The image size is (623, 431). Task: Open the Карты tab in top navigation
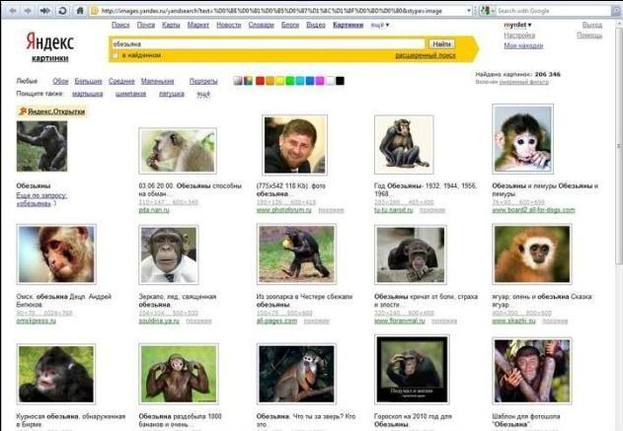pos(171,24)
